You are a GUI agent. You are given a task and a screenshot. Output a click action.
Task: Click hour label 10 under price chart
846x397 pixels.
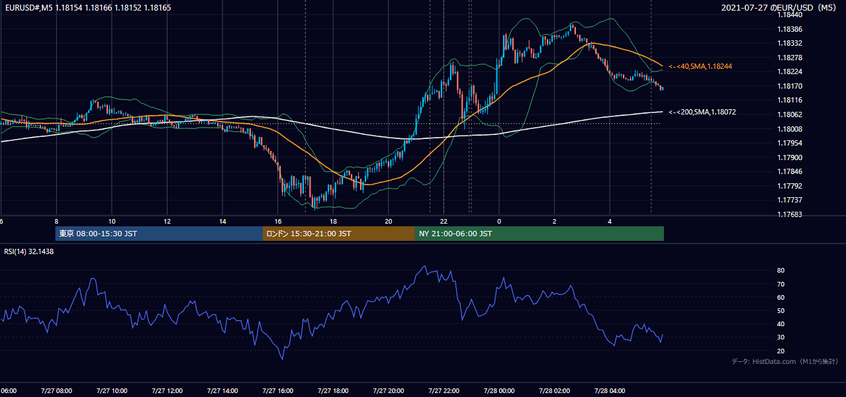[112, 221]
